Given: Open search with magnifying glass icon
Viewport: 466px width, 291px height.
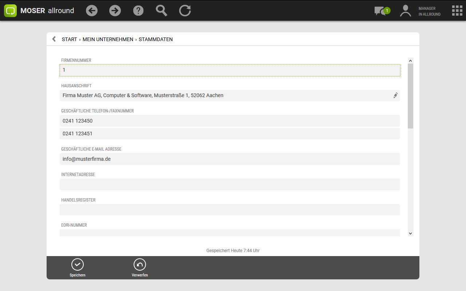Looking at the screenshot, I should 161,11.
